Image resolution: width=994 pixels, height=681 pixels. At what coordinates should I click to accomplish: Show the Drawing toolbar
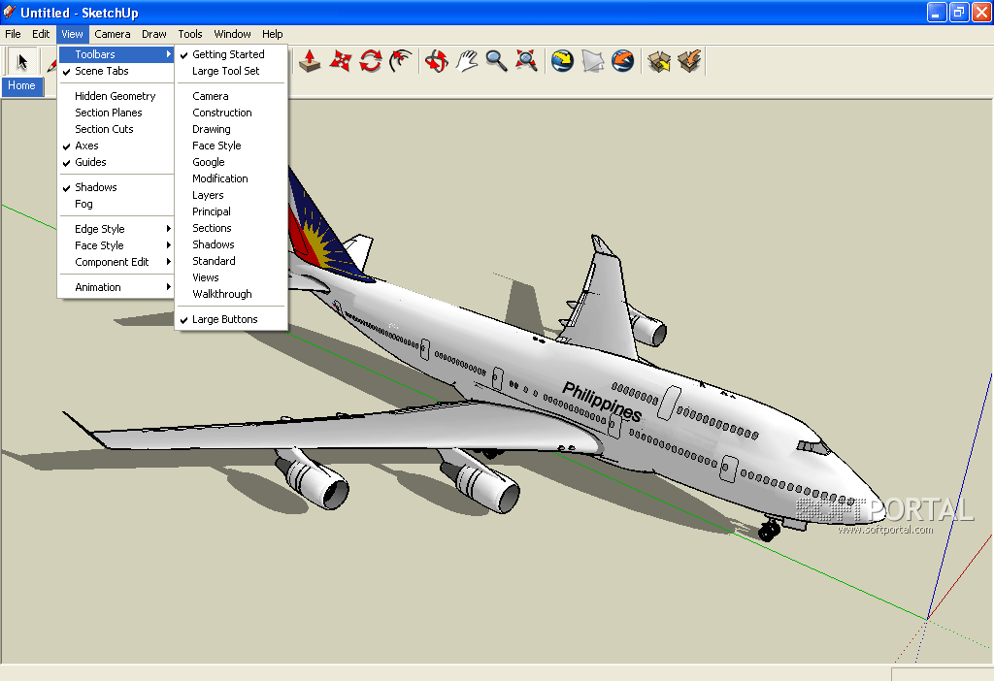click(x=231, y=129)
